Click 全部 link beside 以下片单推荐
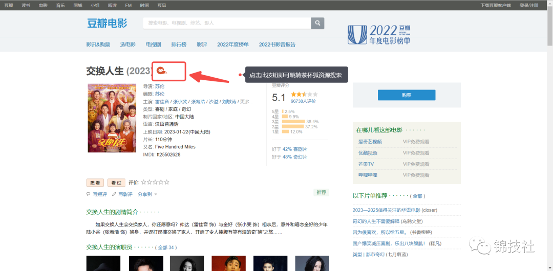 click(x=418, y=196)
